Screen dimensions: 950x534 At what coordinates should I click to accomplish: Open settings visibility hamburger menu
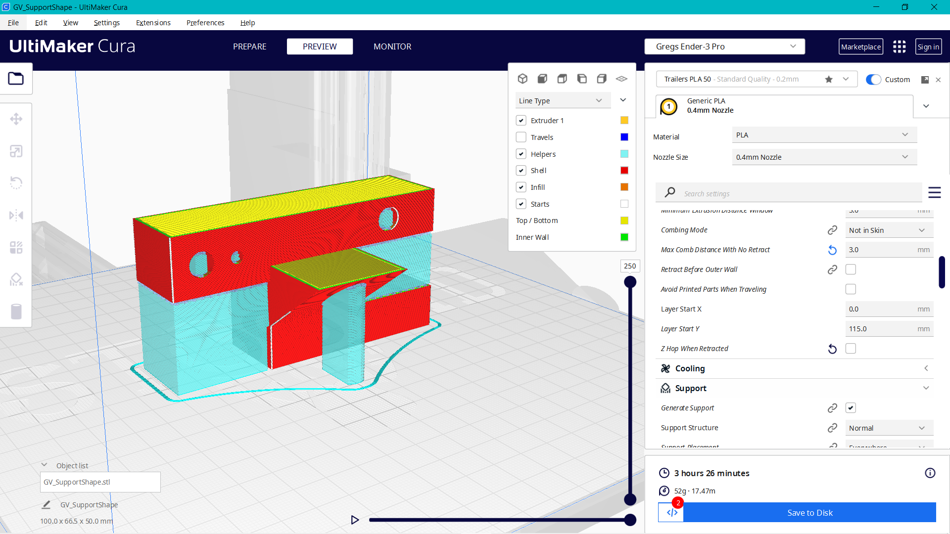(934, 192)
